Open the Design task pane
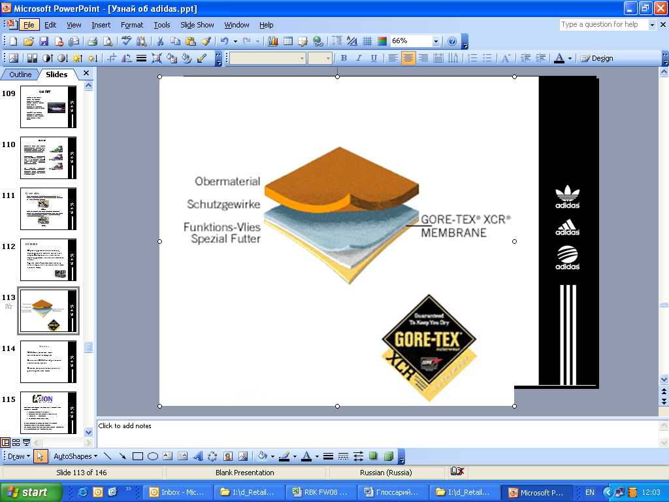The width and height of the screenshot is (669, 502). click(597, 58)
